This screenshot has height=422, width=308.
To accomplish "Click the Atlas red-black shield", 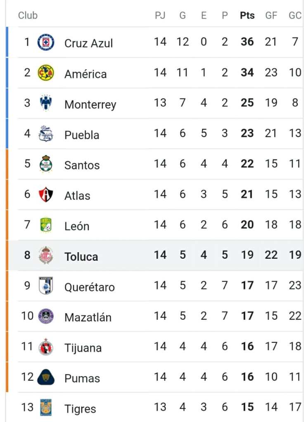I will click(45, 195).
